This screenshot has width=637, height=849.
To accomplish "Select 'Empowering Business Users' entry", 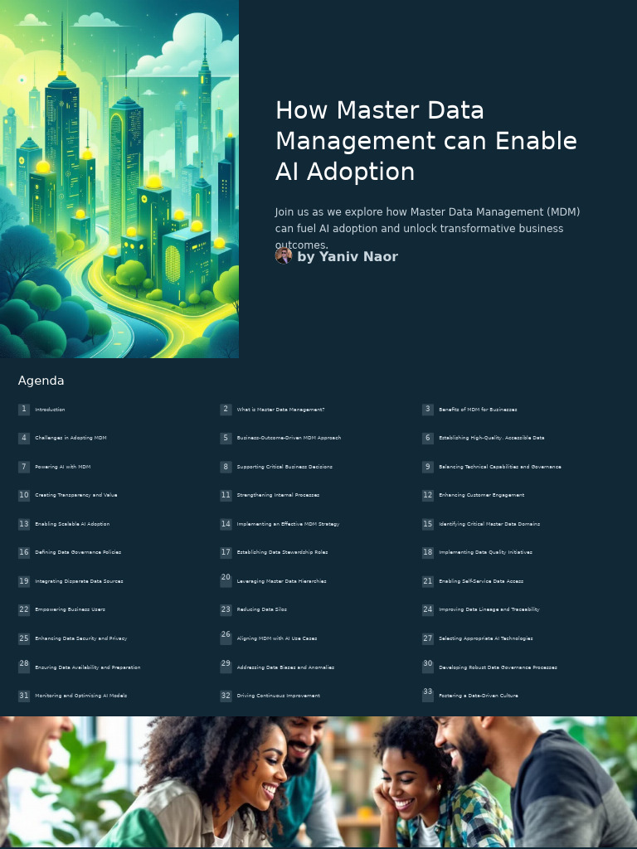I will (70, 609).
